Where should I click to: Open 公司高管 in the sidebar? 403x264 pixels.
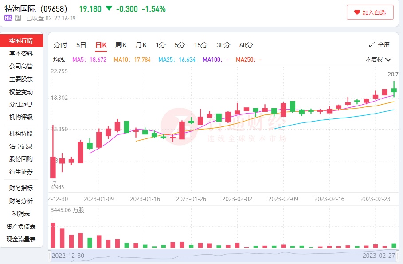click(x=21, y=66)
